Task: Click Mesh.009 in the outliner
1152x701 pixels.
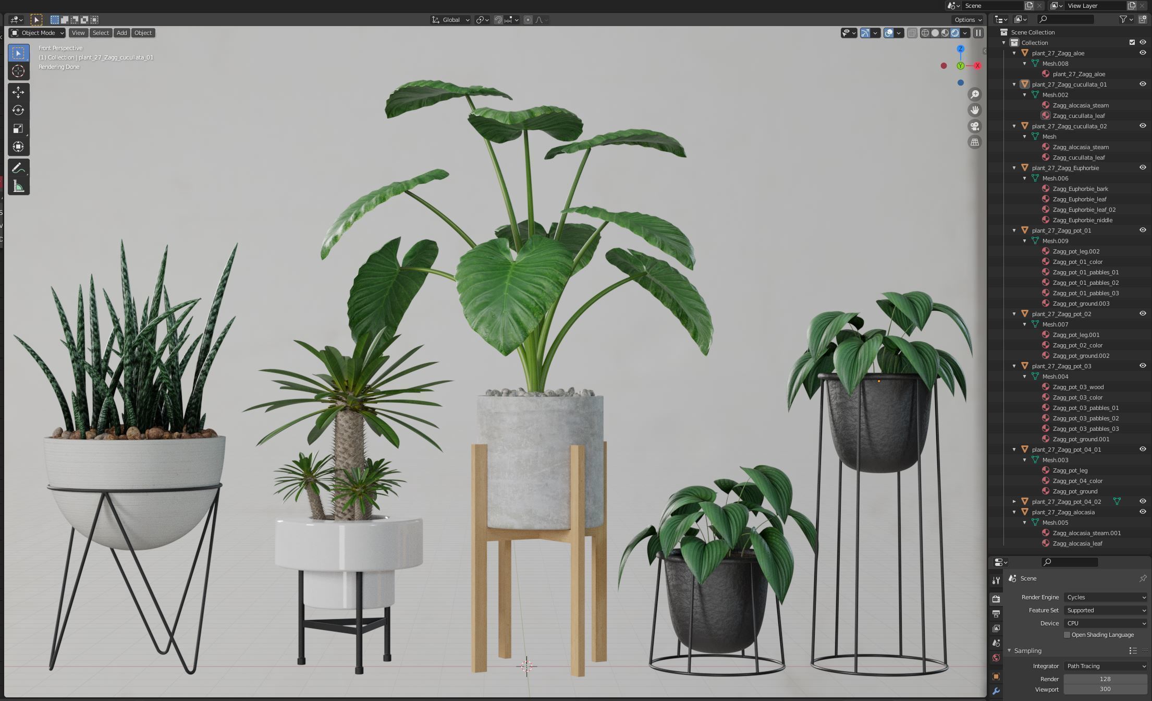Action: coord(1055,241)
